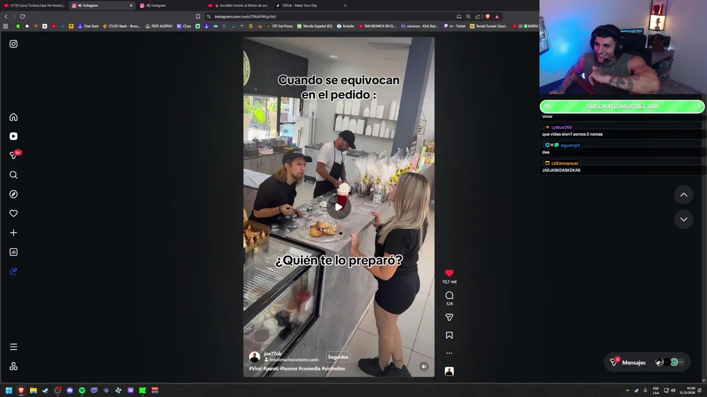Open the Search magnifier in sidebar
The image size is (707, 397).
pyautogui.click(x=13, y=175)
